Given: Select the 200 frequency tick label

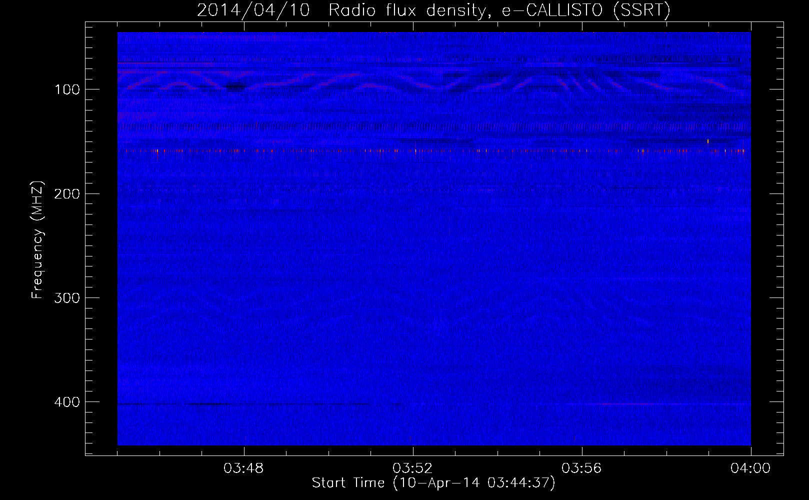Looking at the screenshot, I should pos(66,193).
